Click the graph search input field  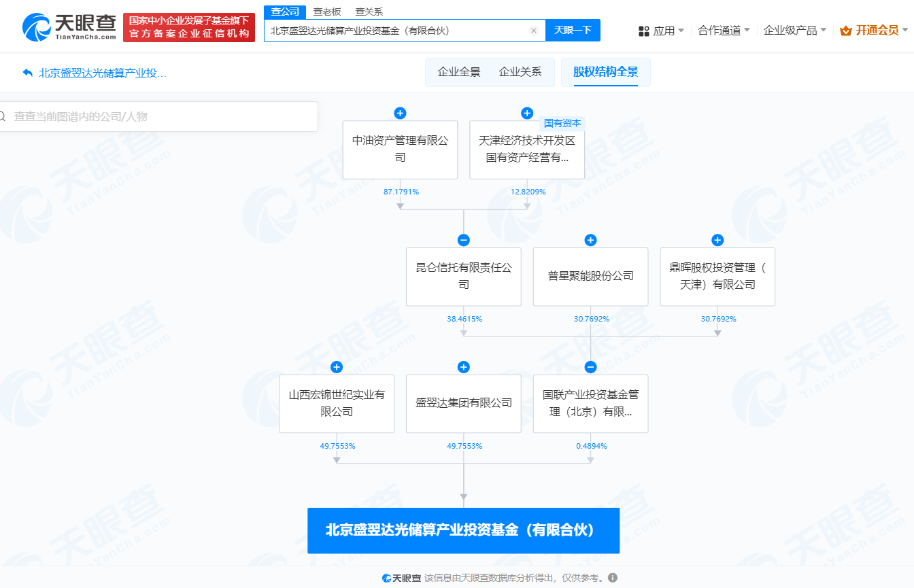pyautogui.click(x=160, y=116)
